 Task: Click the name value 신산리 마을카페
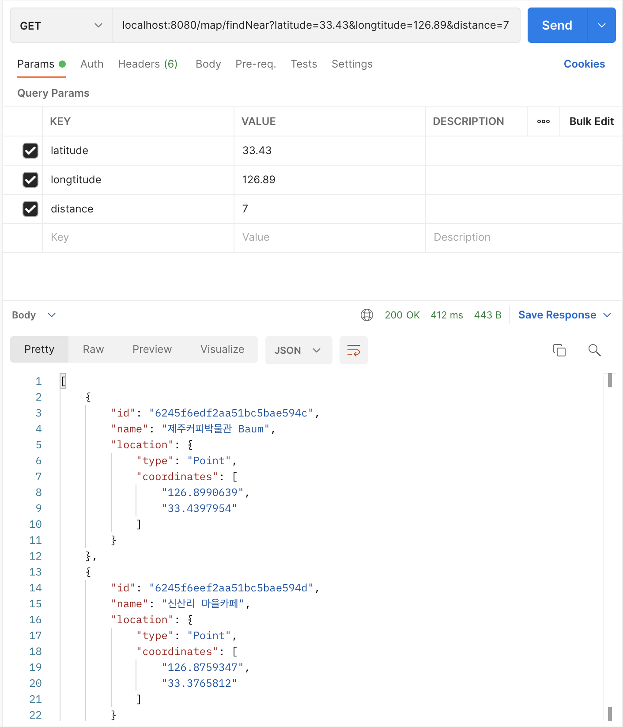(x=203, y=604)
